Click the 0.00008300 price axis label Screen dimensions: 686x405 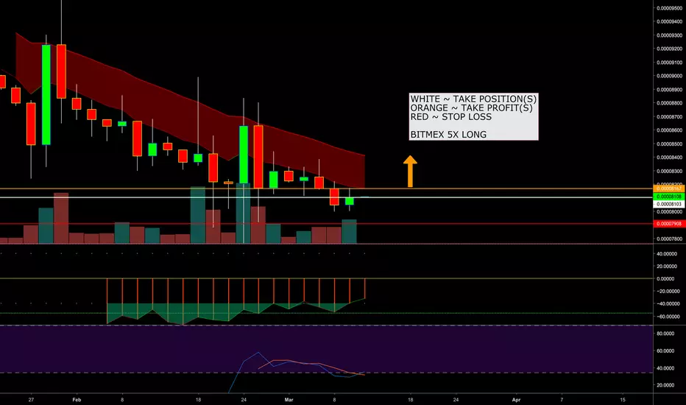point(669,171)
